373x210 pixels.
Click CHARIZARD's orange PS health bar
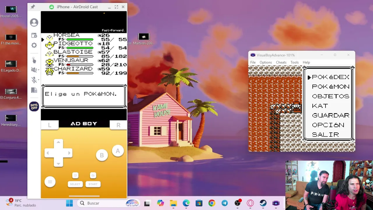80,73
